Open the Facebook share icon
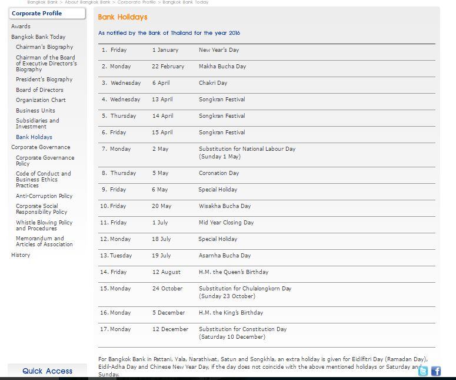 coord(435,371)
